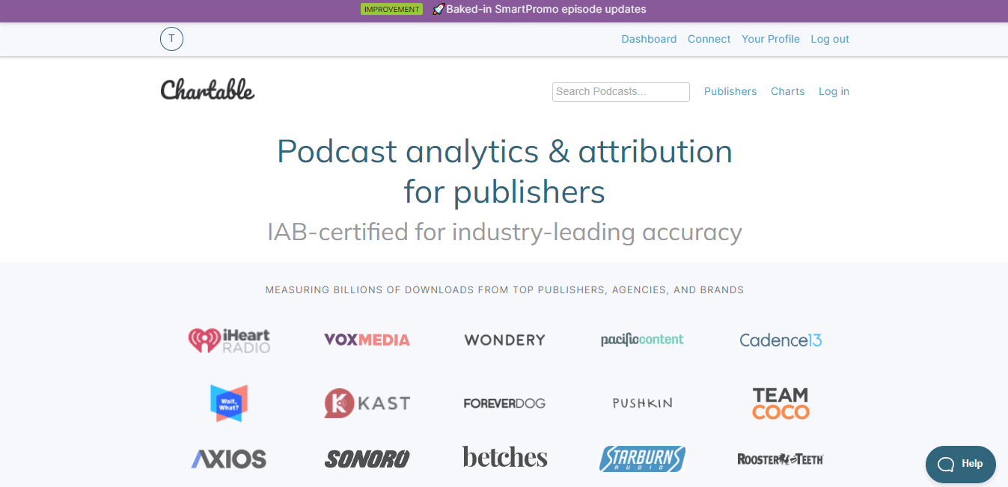Screen dimensions: 1008x487
Task: Click the Pushkin logo
Action: click(x=642, y=403)
